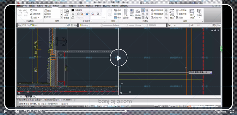Select the bottom view (仰视) preset
Image resolution: width=237 pixels, height=115 pixels.
click(x=47, y=14)
